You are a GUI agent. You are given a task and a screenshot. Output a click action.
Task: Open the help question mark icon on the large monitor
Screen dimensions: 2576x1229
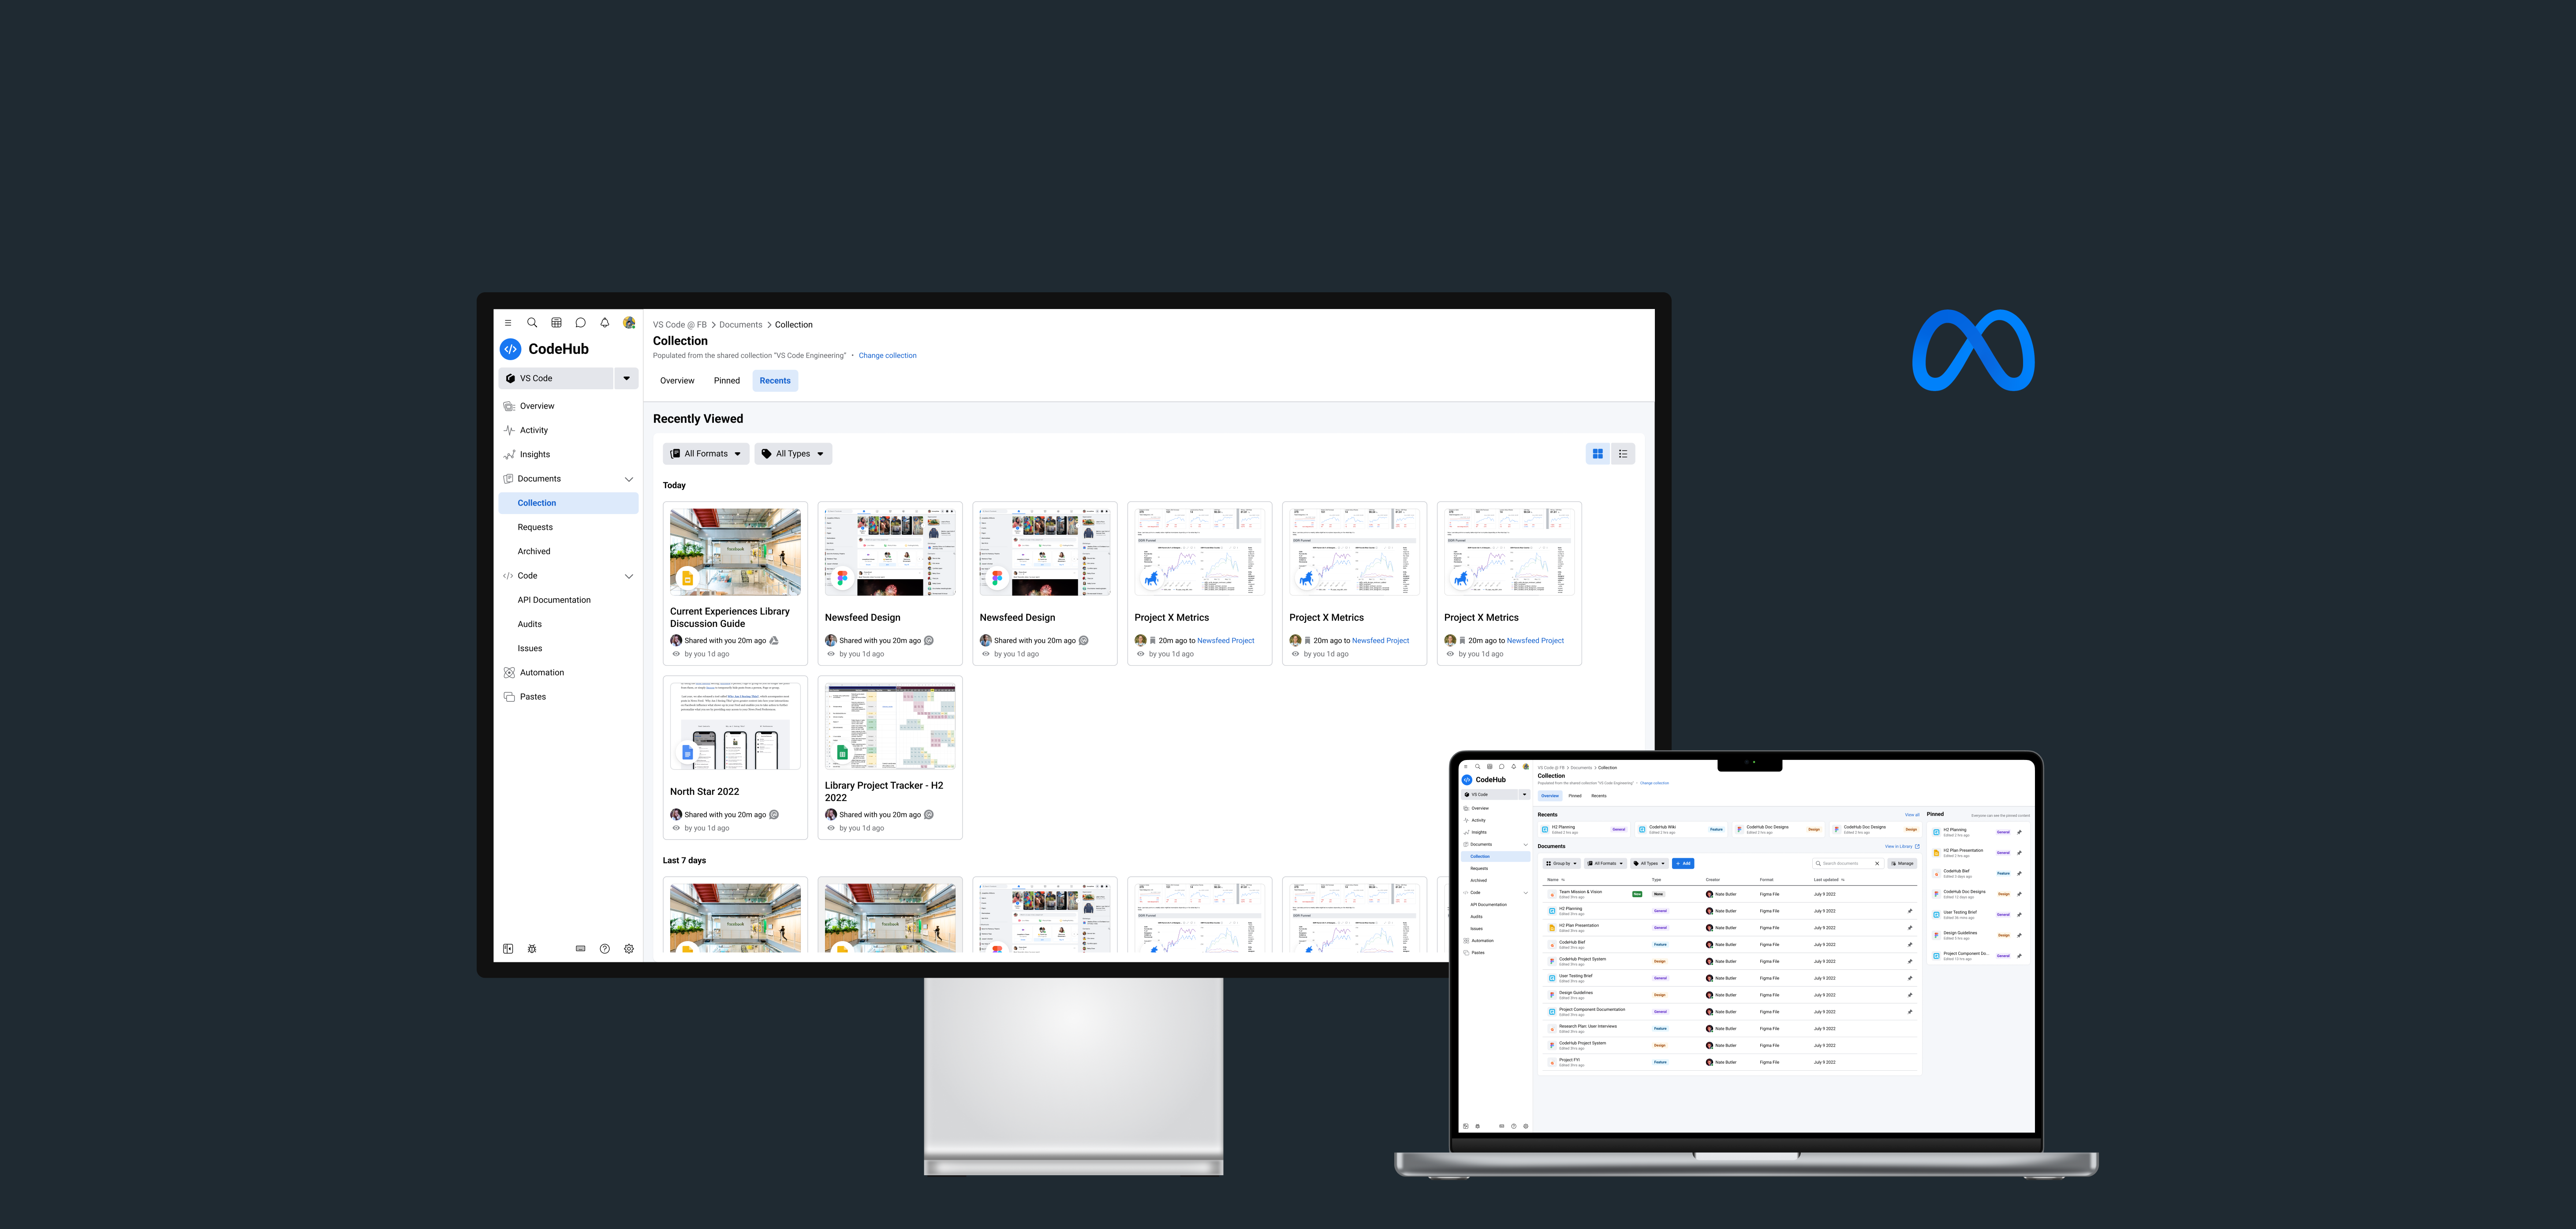[604, 949]
